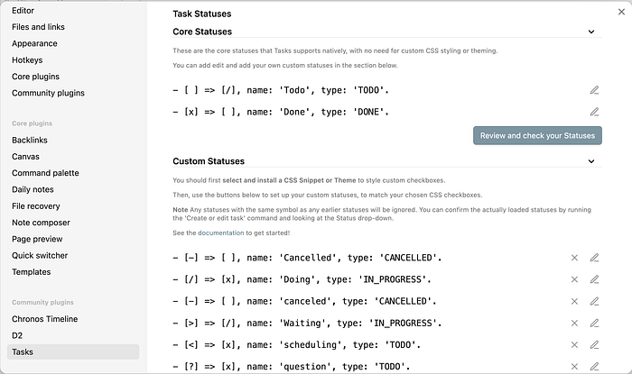This screenshot has width=632, height=374.
Task: Click the 'Doing' status definition text
Action: point(302,279)
